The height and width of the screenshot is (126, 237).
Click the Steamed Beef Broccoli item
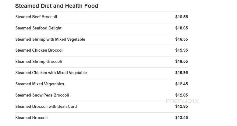36,17
